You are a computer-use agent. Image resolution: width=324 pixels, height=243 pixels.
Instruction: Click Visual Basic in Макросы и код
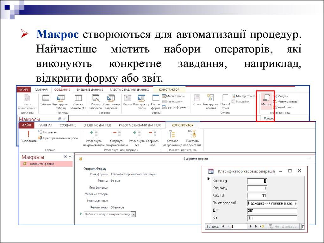tap(284, 107)
